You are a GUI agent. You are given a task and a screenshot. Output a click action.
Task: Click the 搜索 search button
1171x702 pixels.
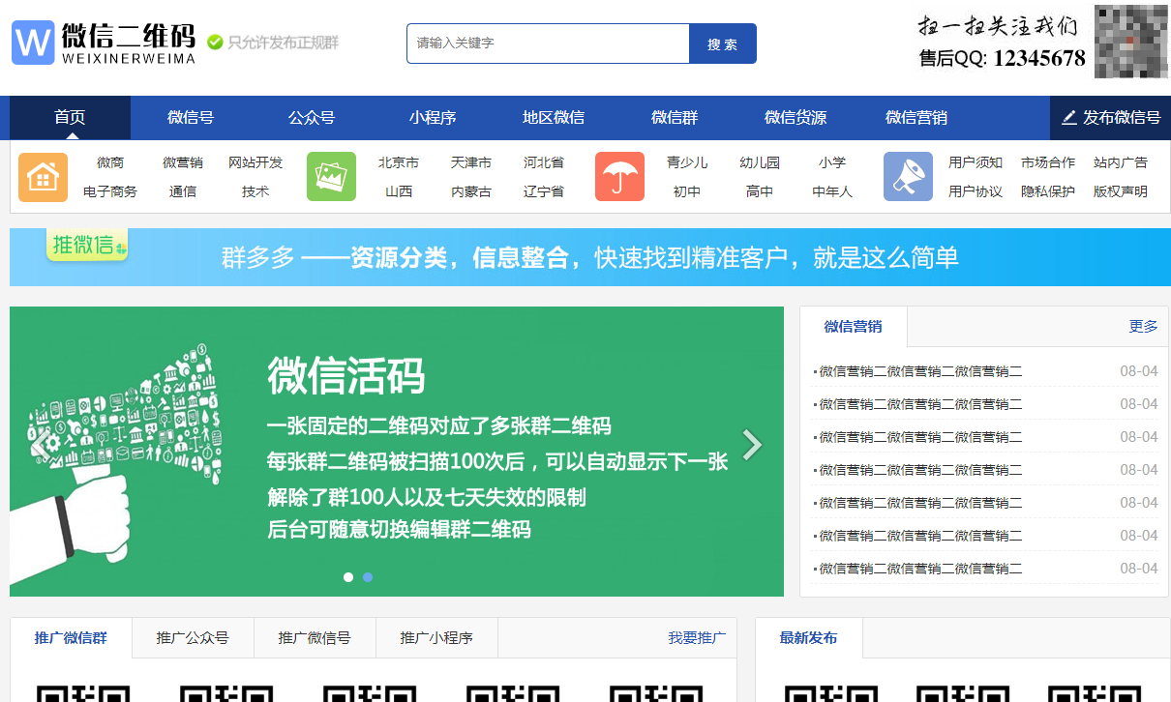point(723,44)
